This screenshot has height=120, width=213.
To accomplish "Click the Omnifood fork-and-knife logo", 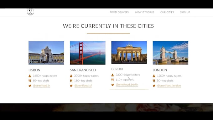I will 30,12.
